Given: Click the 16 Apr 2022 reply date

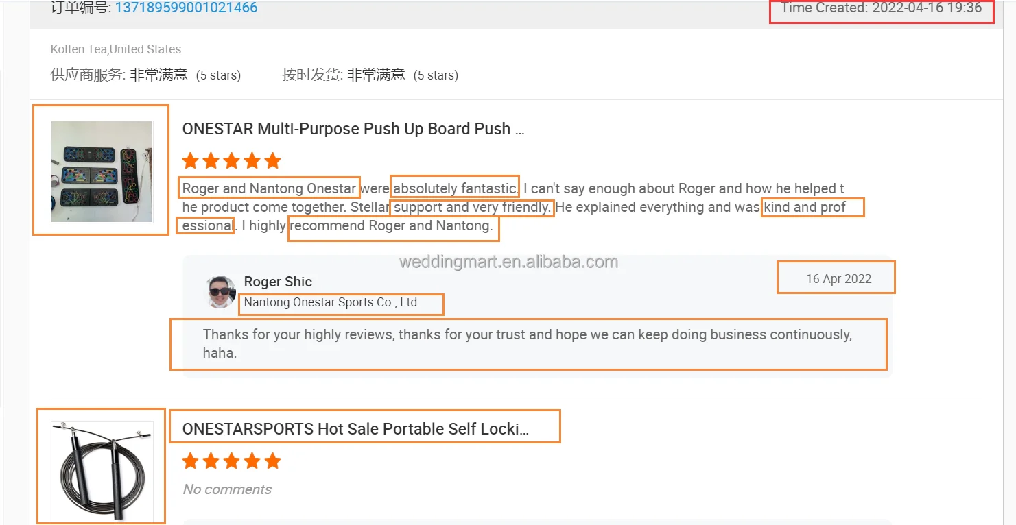Looking at the screenshot, I should pos(838,279).
